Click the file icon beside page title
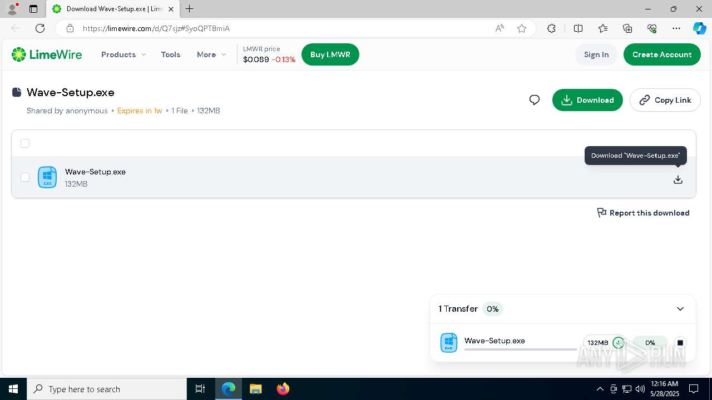 [17, 92]
